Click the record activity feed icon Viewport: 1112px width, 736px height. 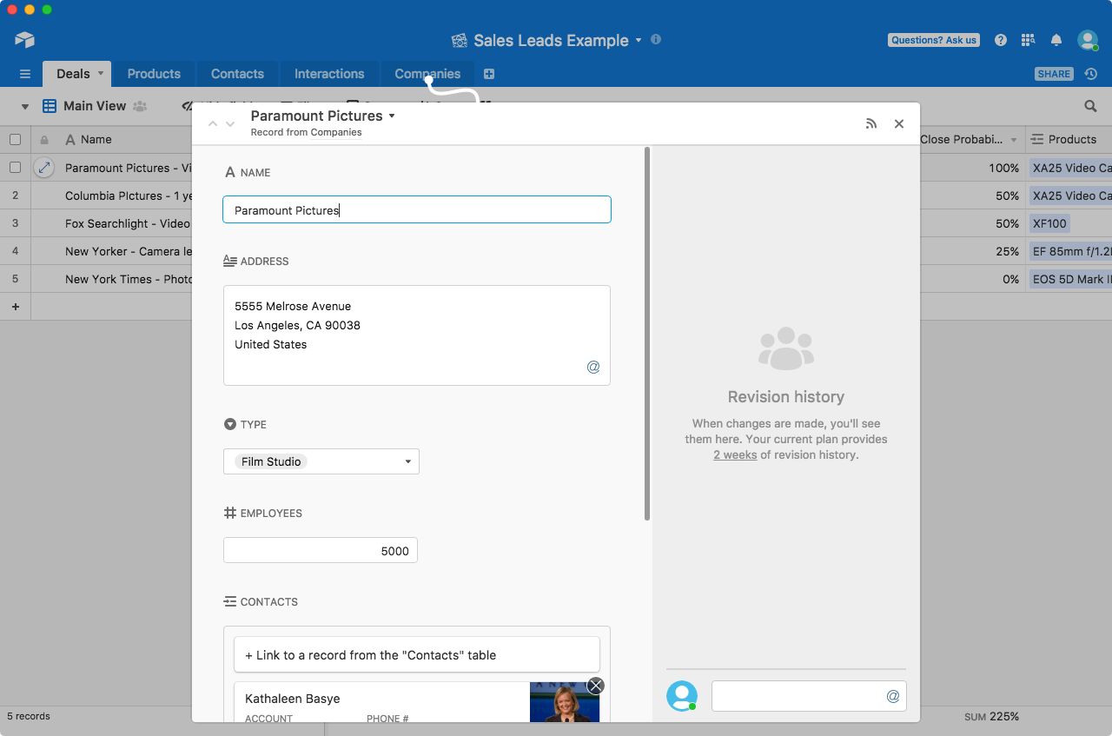pos(871,124)
